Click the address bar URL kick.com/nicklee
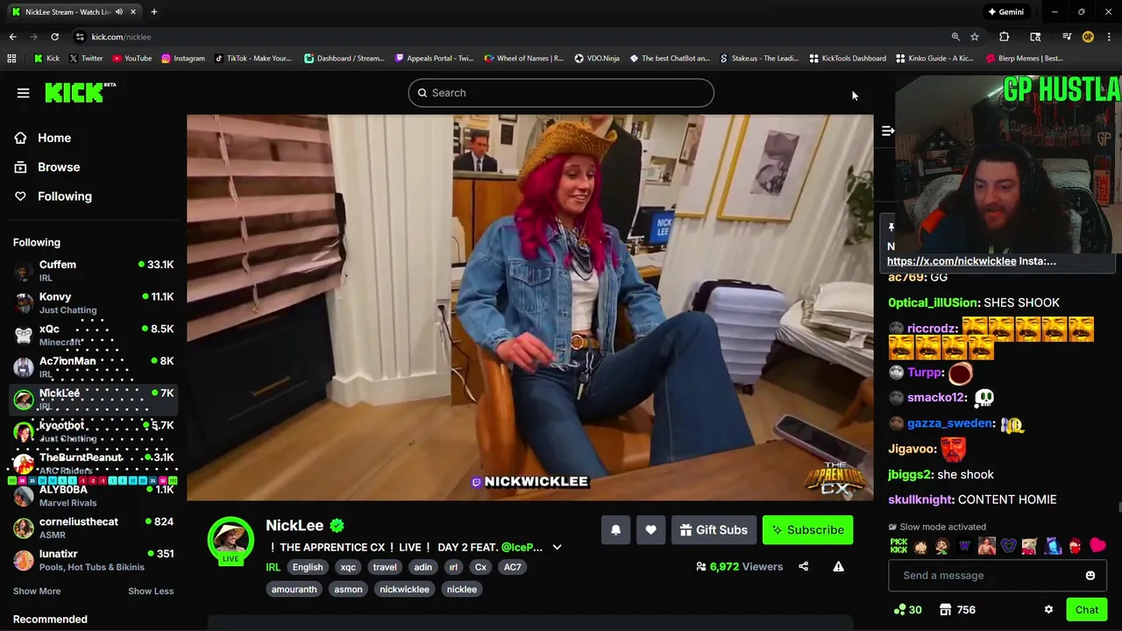 (x=121, y=37)
